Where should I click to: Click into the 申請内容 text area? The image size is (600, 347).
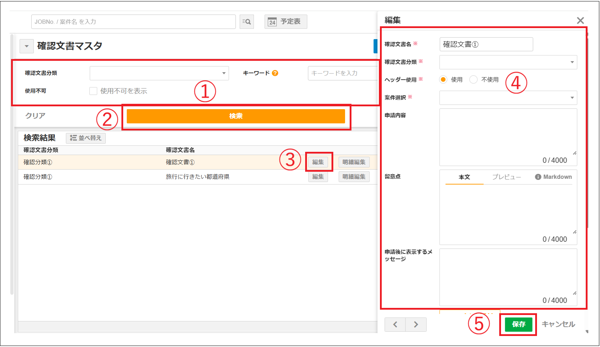point(508,137)
